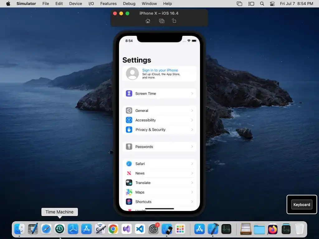
Task: Open the I/O menu
Action: pos(91,4)
